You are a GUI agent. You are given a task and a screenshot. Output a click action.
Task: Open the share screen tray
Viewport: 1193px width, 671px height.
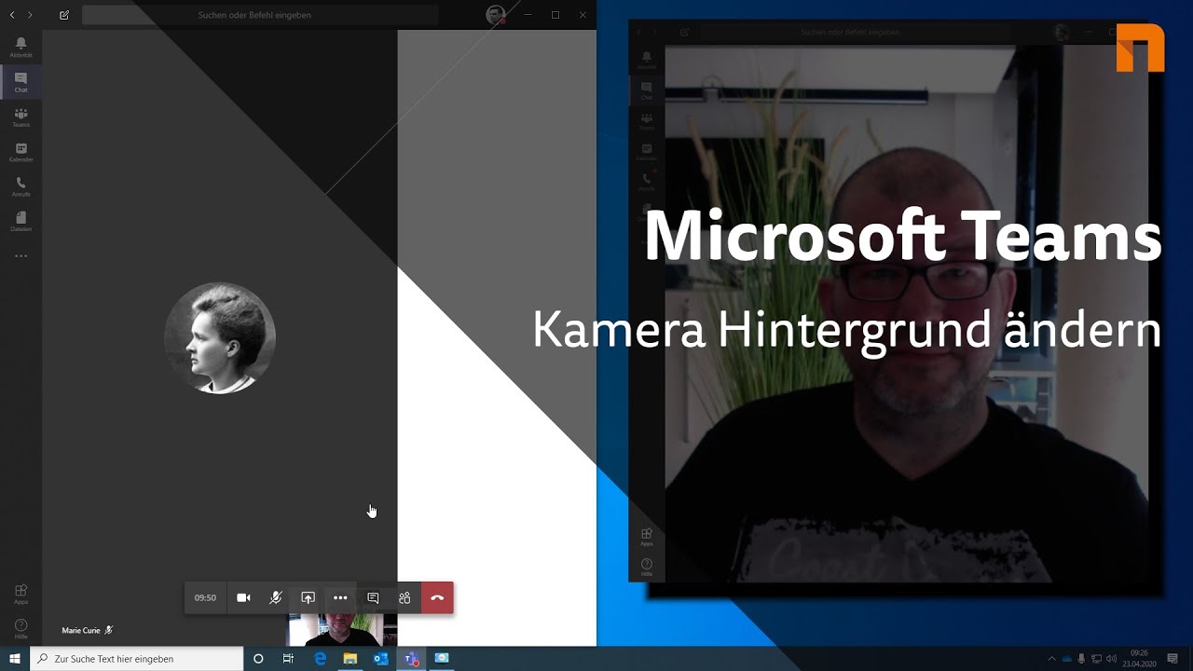(308, 598)
